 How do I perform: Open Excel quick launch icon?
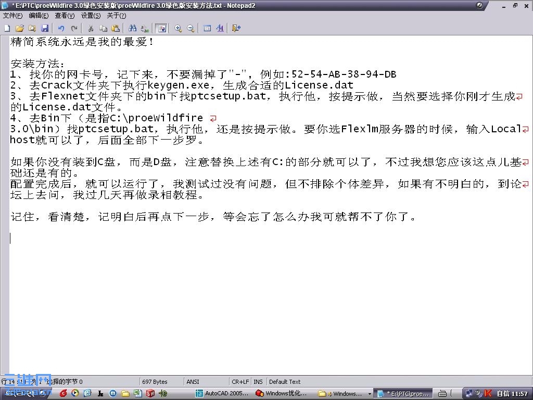137,394
